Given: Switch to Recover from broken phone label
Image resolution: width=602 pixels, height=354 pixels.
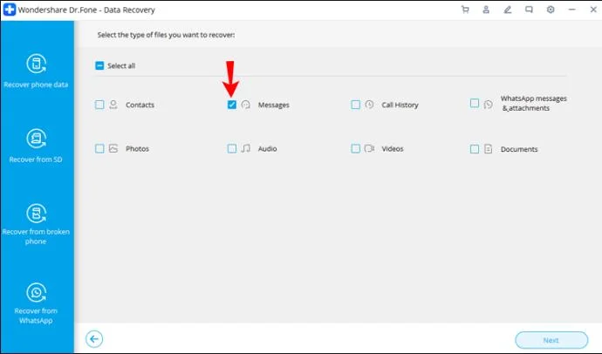Looking at the screenshot, I should click(x=36, y=236).
